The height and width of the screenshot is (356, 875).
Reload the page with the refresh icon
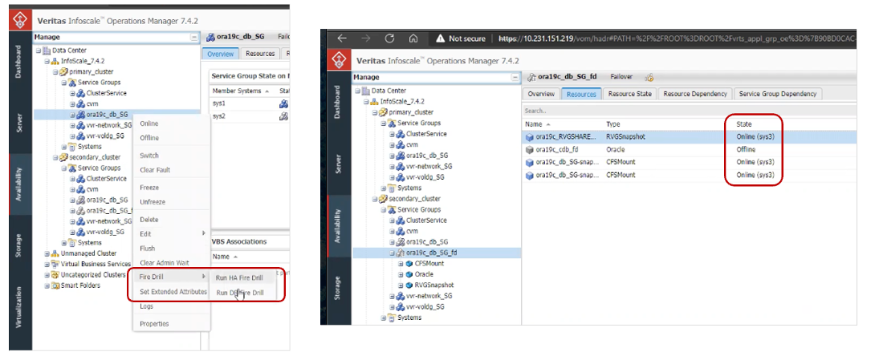[x=389, y=38]
